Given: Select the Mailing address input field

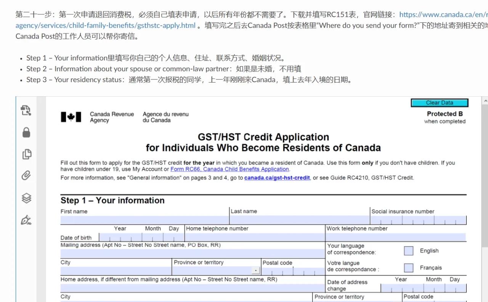Looking at the screenshot, I should (192, 253).
